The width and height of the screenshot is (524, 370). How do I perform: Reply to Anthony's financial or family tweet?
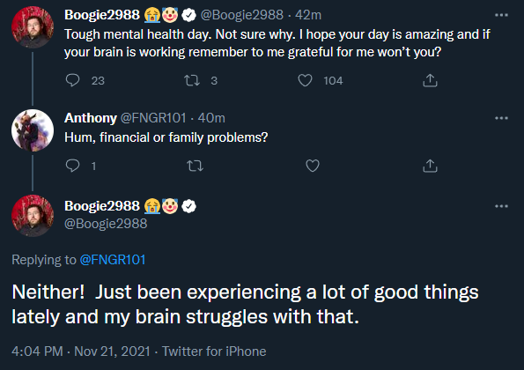(x=72, y=166)
